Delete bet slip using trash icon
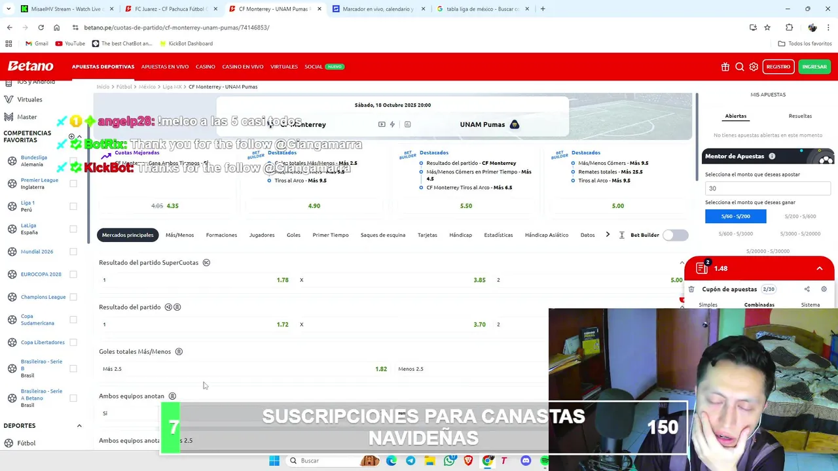The image size is (838, 471). pos(691,289)
